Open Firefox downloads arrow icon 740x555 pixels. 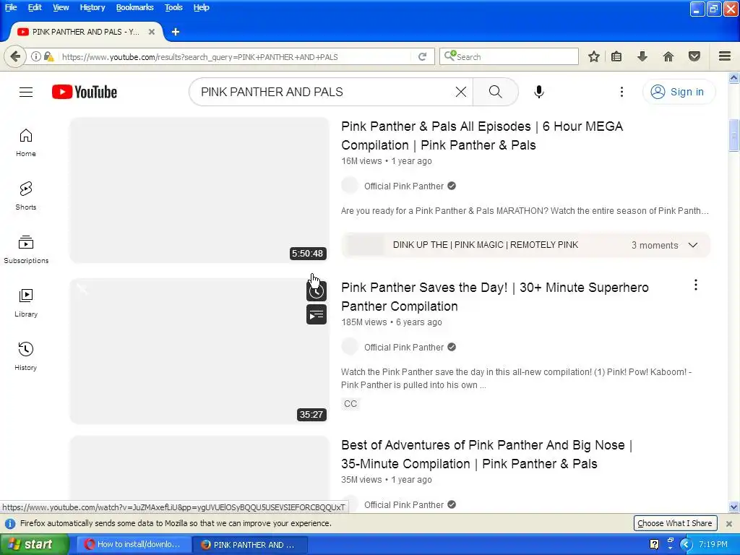642,56
